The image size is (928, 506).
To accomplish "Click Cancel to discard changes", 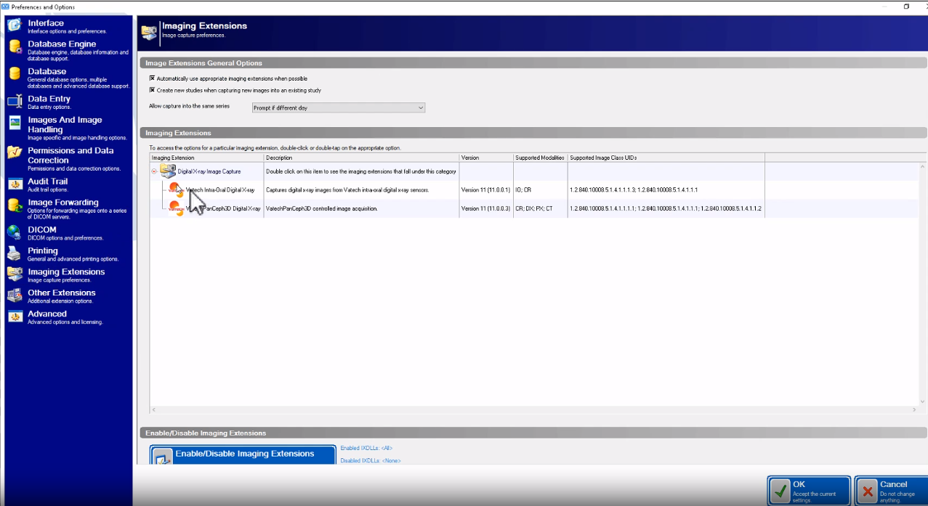I will [892, 491].
